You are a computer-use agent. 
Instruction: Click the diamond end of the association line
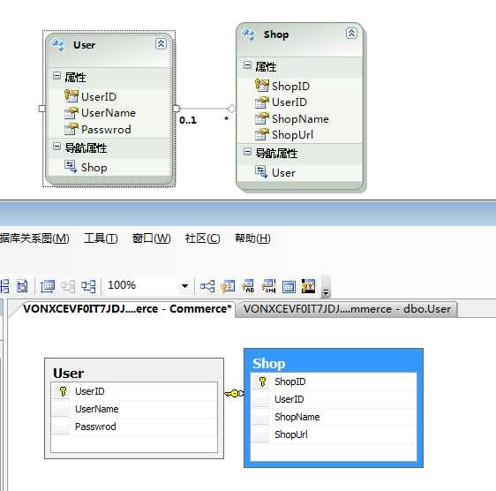coord(231,109)
